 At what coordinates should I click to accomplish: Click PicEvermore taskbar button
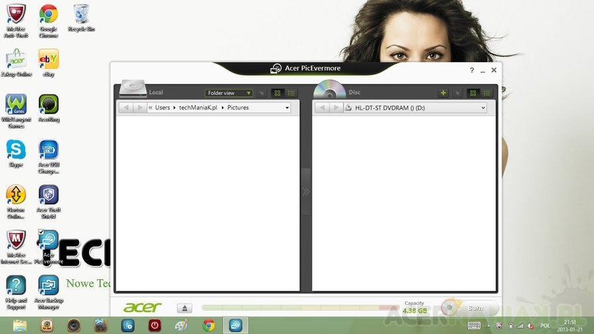[x=235, y=325]
